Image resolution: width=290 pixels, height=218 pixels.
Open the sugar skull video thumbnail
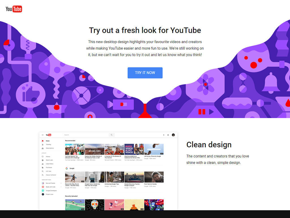95,205
